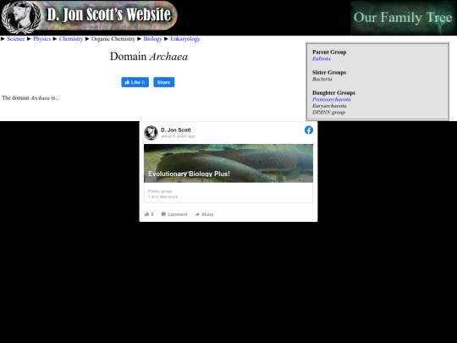Click D. Jon Scott profile avatar in post
This screenshot has width=457, height=343.
click(151, 133)
